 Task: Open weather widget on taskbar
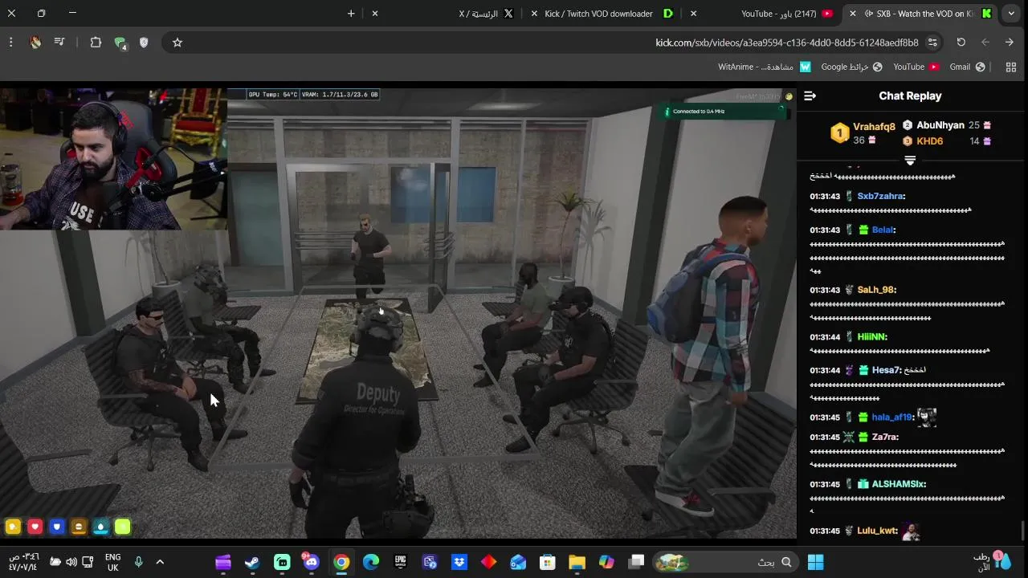coord(992,560)
